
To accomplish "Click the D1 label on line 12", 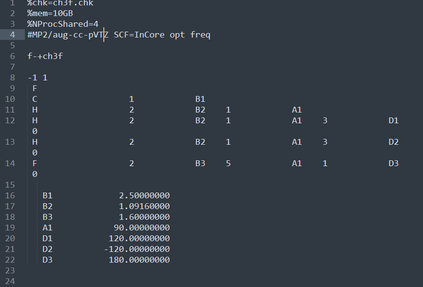I will [394, 120].
